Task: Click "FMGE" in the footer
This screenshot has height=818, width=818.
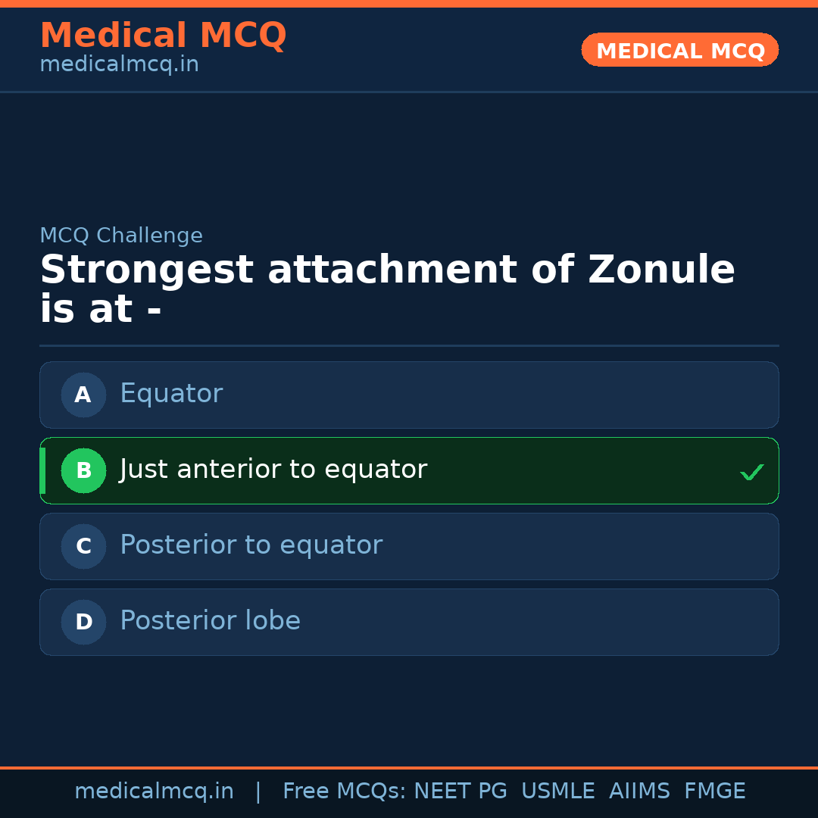Action: (x=714, y=791)
